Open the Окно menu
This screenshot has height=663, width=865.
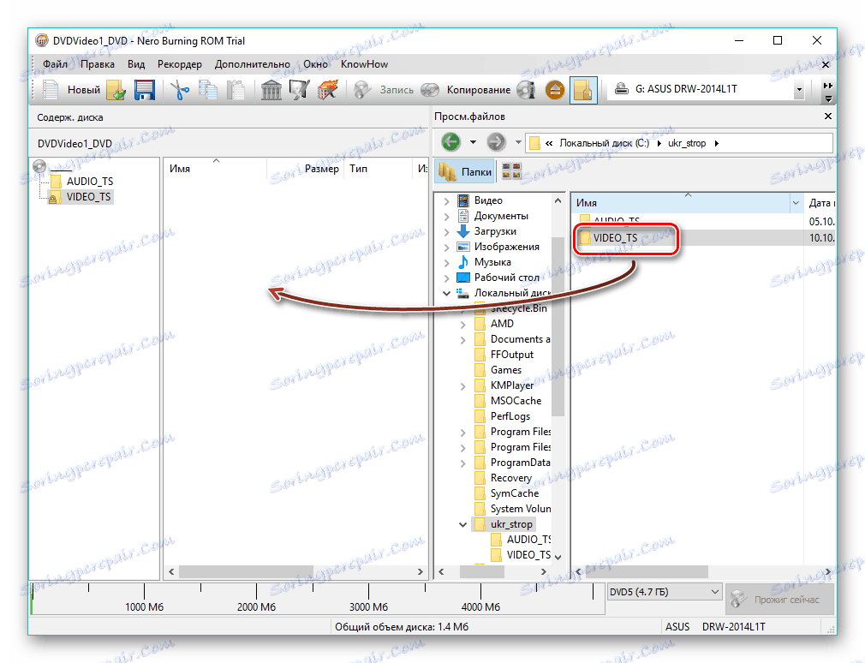click(315, 64)
